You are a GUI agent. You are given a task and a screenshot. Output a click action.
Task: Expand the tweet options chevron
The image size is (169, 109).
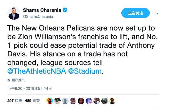pyautogui.click(x=157, y=13)
